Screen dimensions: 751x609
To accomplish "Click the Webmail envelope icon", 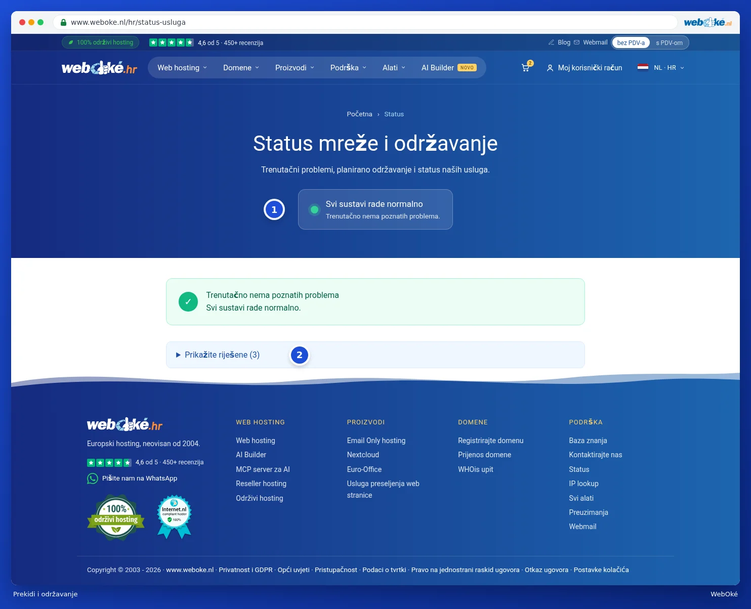I will (576, 42).
